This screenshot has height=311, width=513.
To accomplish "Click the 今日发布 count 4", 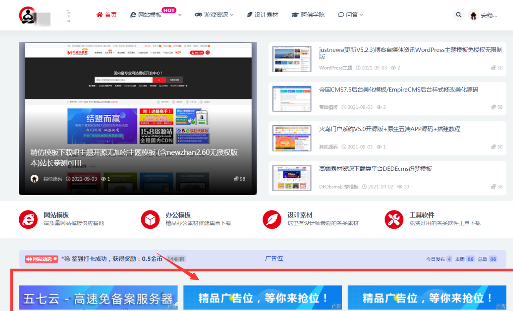I will pos(449,259).
